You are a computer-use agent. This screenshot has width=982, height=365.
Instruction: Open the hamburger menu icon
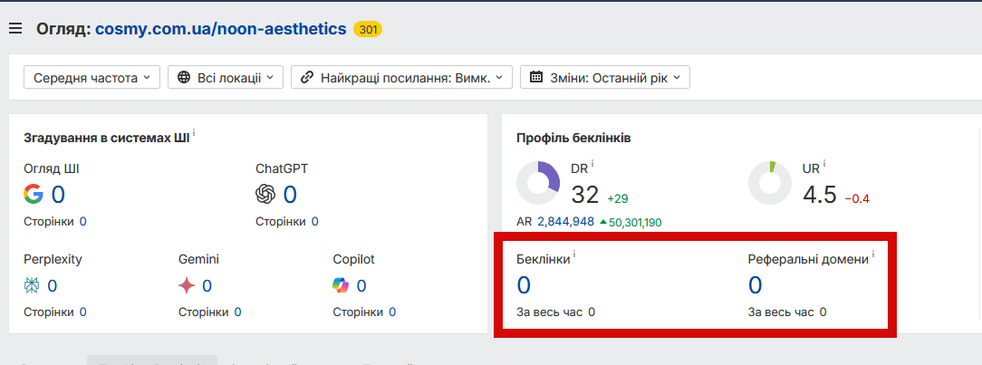pyautogui.click(x=14, y=29)
